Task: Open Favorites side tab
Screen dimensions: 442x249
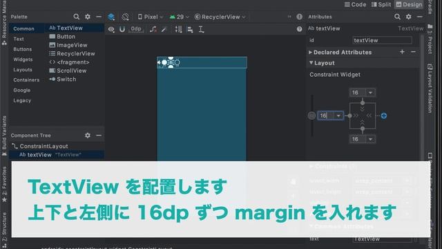Action: coord(4,184)
